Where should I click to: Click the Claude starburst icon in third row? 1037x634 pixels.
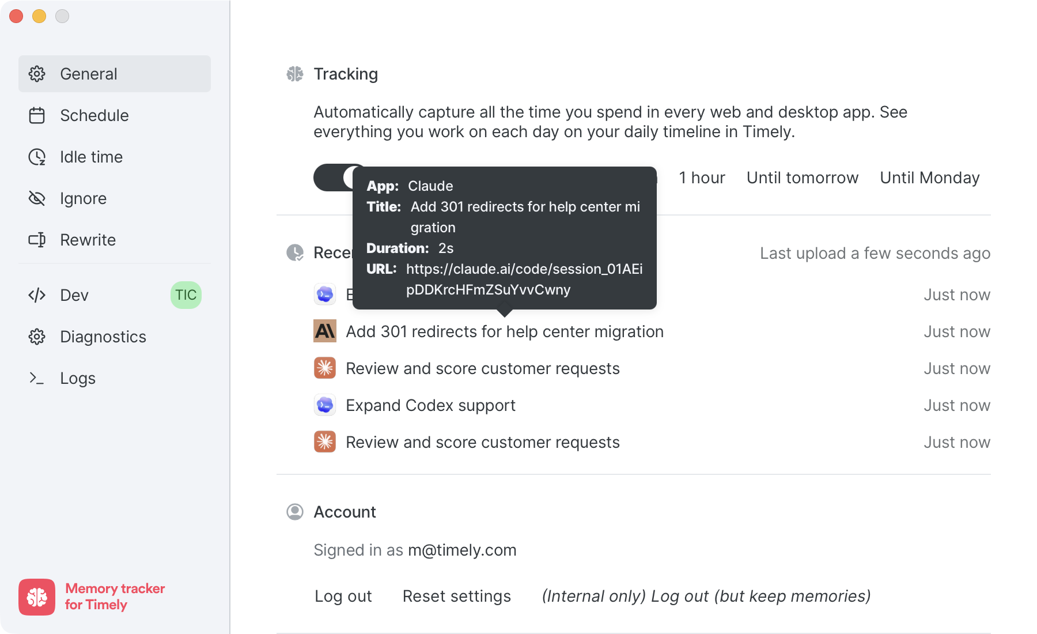click(325, 368)
